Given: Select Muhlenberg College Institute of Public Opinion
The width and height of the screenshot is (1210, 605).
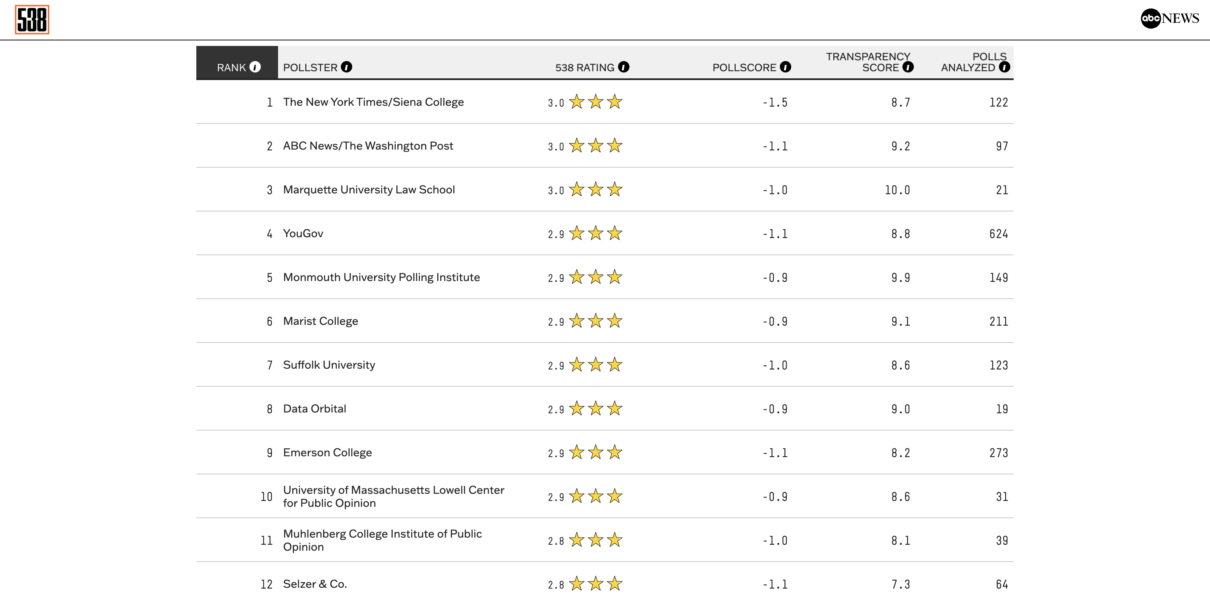Looking at the screenshot, I should (x=383, y=540).
